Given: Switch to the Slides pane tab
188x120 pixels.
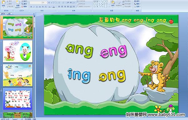Looking at the screenshot, I should (x=3, y=14).
